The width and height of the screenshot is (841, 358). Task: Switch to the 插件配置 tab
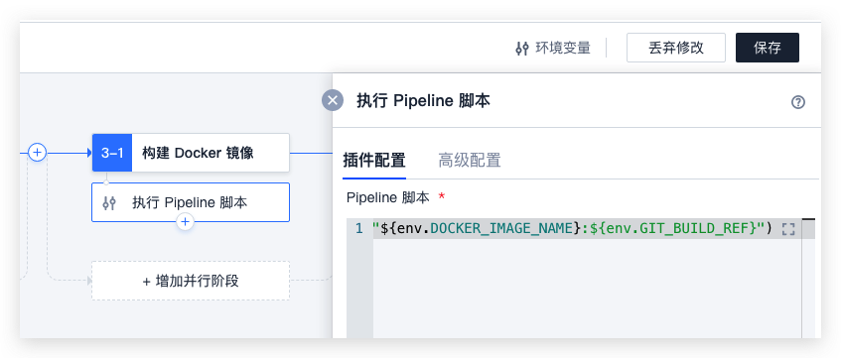tap(374, 161)
